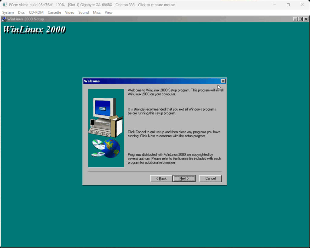Cancel the WinLinux 2000 installation
This screenshot has width=310, height=248.
coord(210,179)
